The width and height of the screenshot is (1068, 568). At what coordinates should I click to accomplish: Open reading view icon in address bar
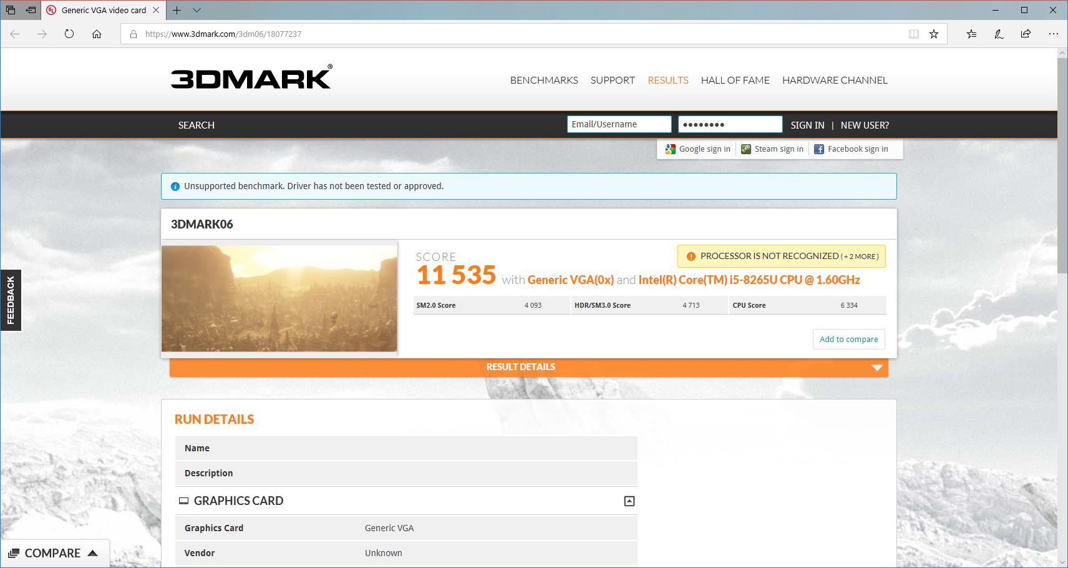(914, 34)
